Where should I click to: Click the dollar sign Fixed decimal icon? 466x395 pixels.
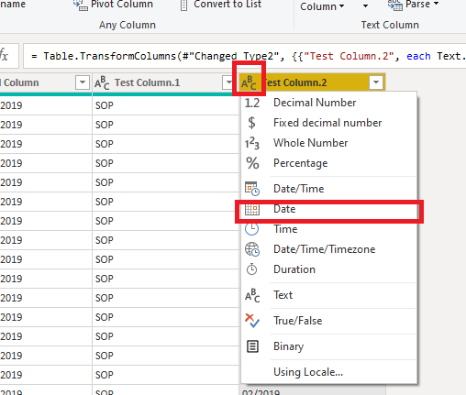tap(251, 123)
